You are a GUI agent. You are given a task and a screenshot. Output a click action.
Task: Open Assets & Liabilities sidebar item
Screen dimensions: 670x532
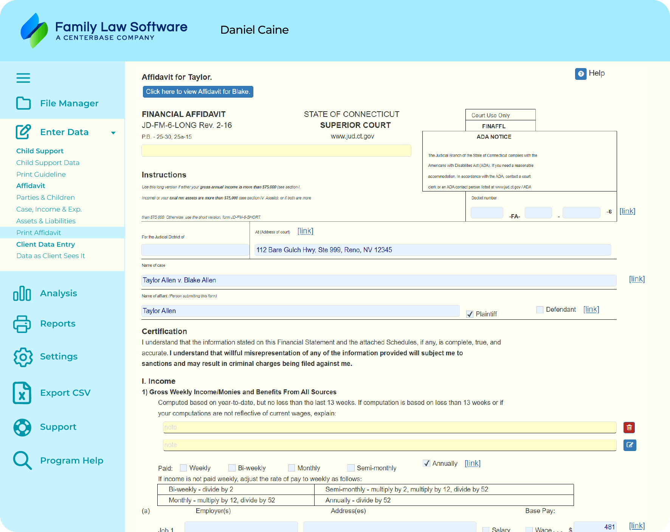tap(46, 221)
